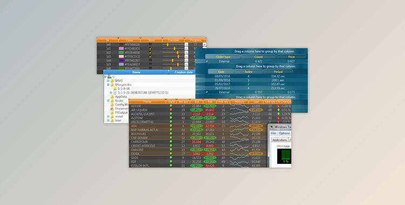
Task: Enable the Bool checkbox for Id0
Action: (151, 44)
